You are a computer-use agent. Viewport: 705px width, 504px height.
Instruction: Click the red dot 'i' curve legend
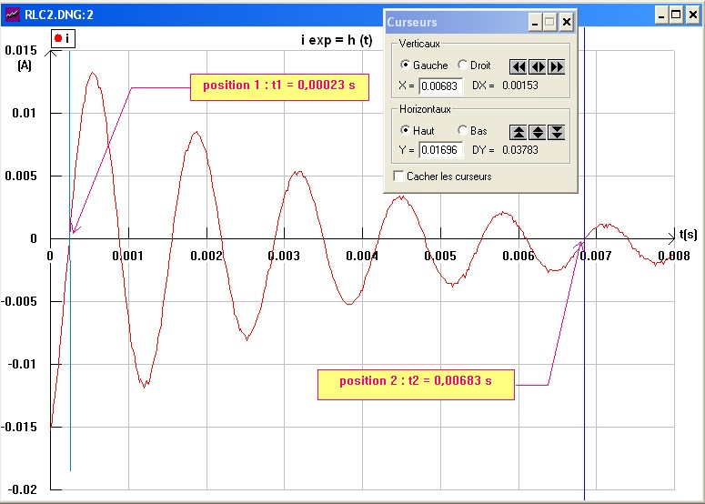click(63, 38)
